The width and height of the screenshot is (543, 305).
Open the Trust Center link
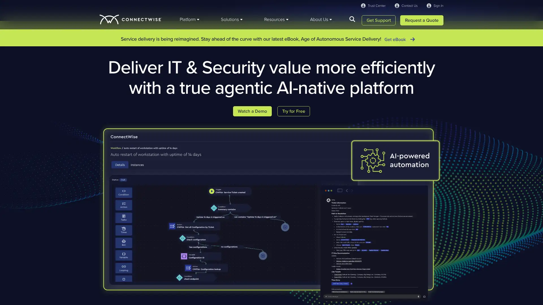coord(376,6)
